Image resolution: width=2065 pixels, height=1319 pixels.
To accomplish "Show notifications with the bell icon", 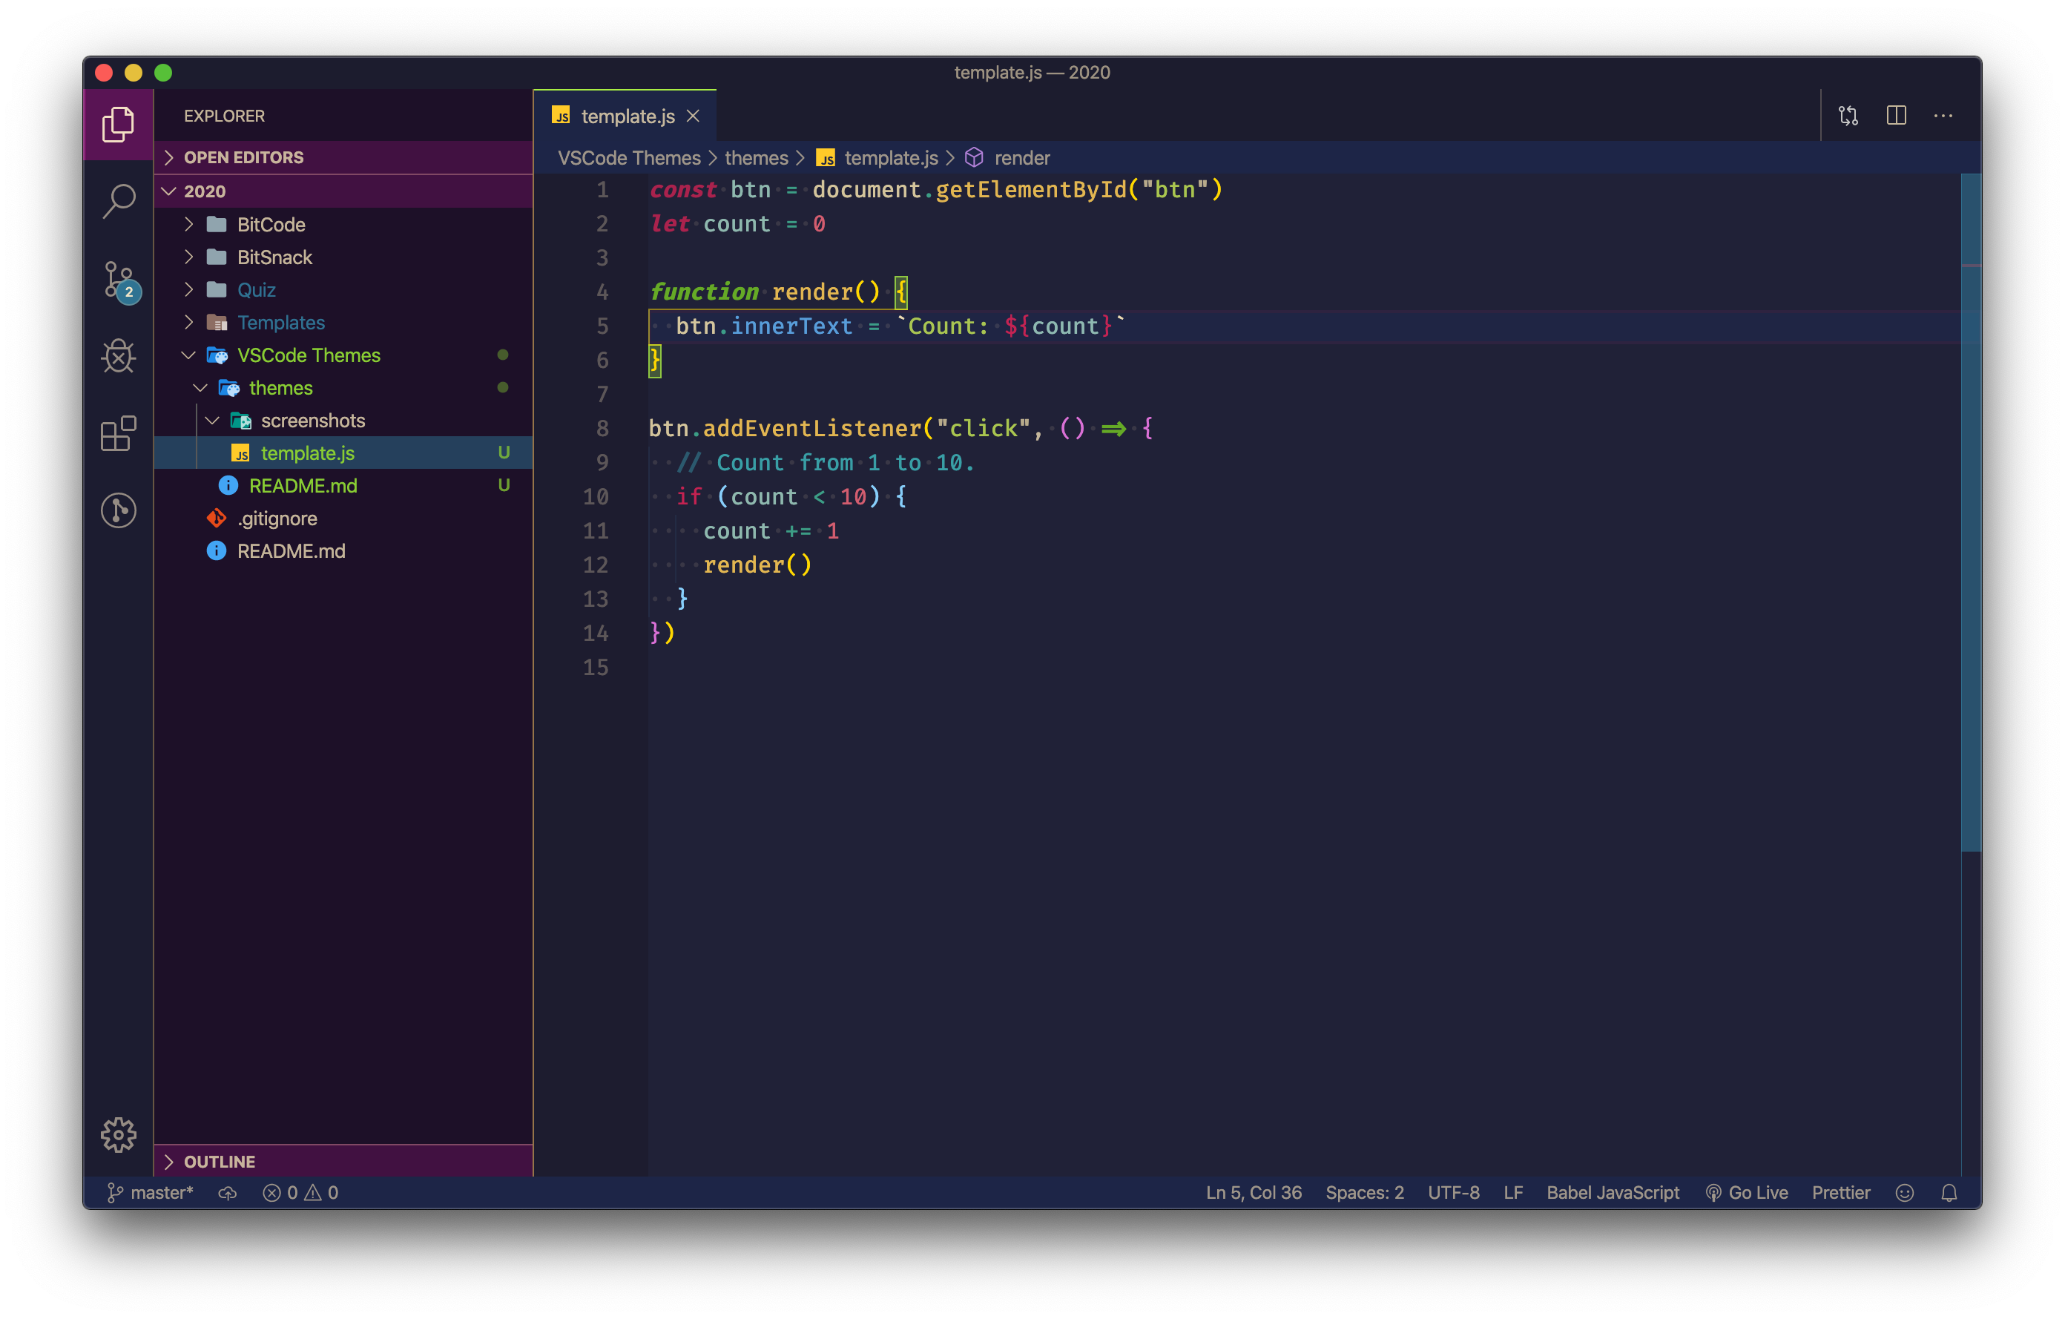I will click(1949, 1192).
